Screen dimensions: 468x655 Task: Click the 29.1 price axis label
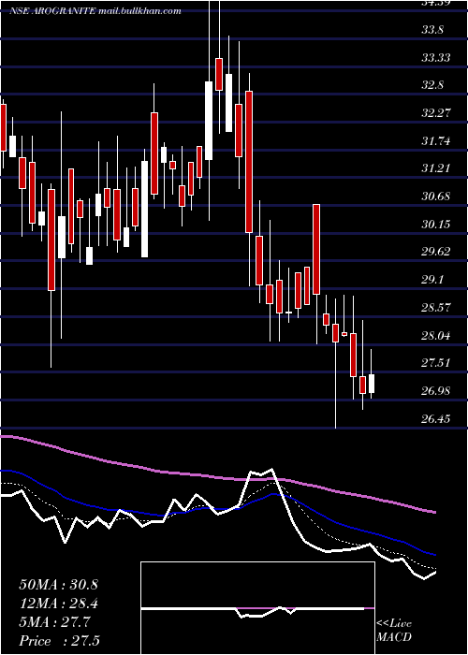pyautogui.click(x=432, y=280)
